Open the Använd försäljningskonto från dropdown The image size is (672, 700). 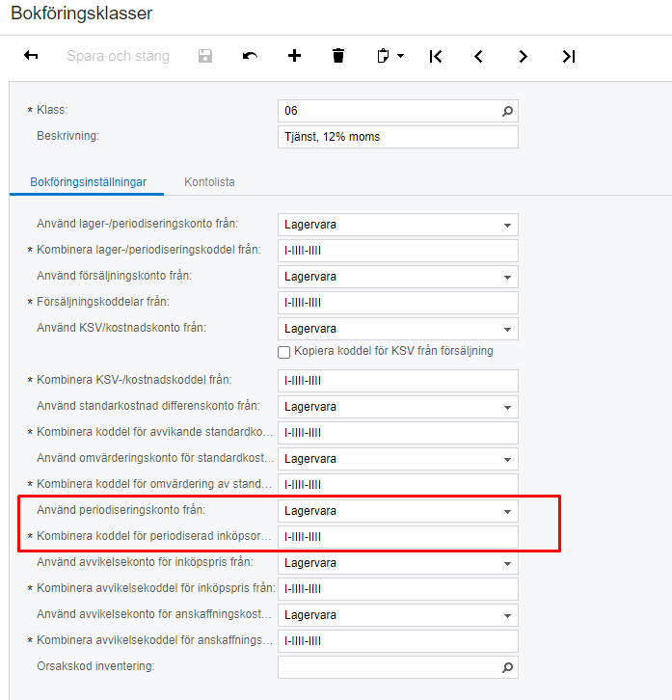point(507,277)
